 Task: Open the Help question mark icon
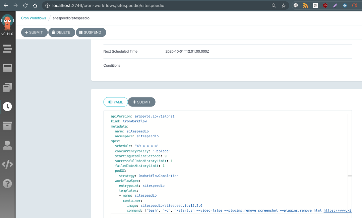[x=7, y=184]
